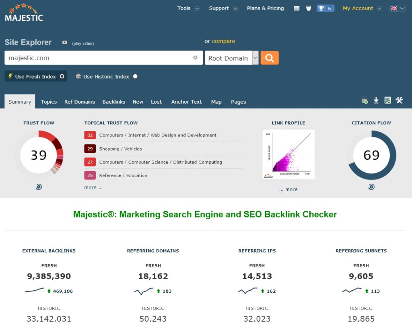
Task: Click the more link under Link Profile
Action: (x=288, y=190)
